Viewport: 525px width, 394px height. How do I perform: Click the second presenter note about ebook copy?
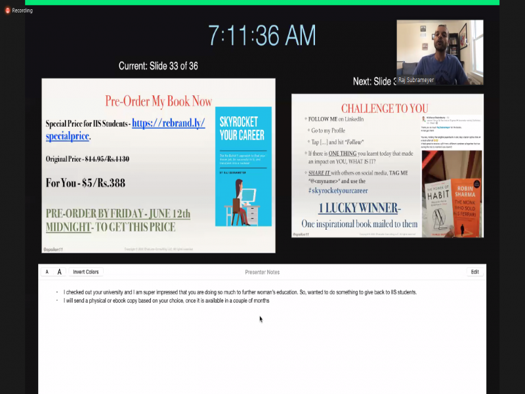point(166,301)
